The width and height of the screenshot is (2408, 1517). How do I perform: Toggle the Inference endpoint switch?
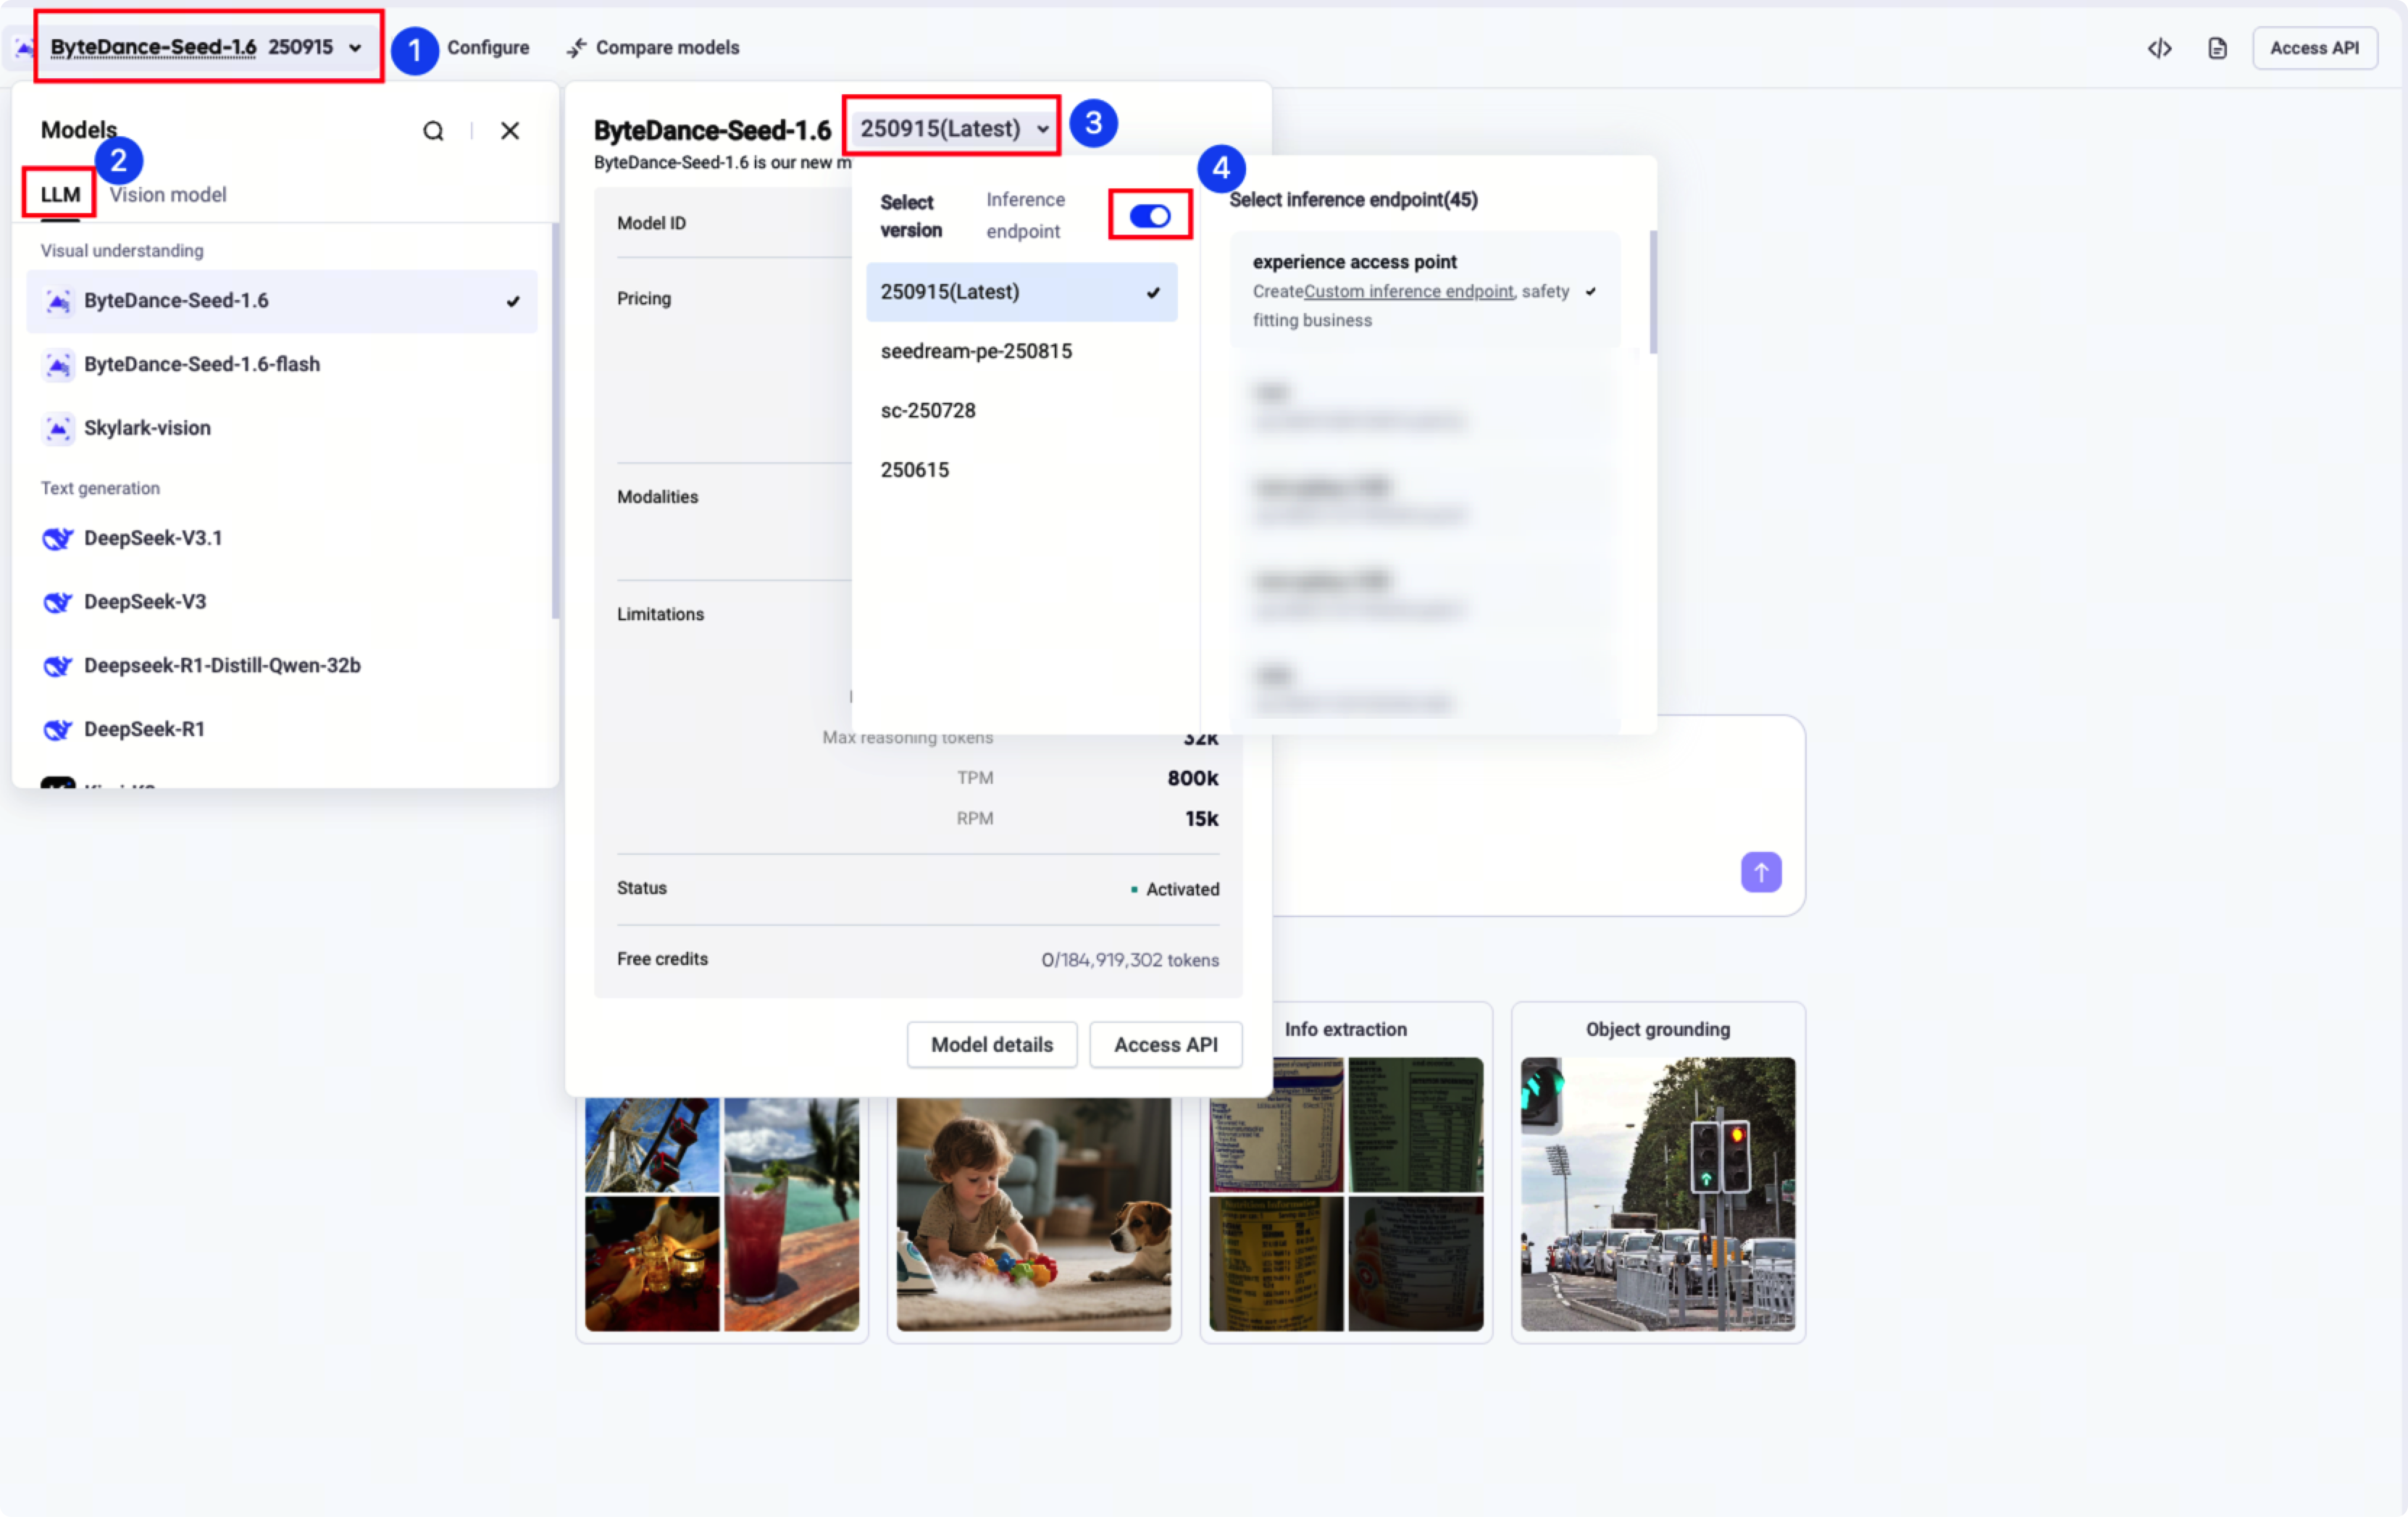(1149, 216)
